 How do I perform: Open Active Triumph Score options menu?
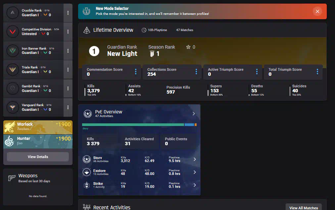(257, 72)
